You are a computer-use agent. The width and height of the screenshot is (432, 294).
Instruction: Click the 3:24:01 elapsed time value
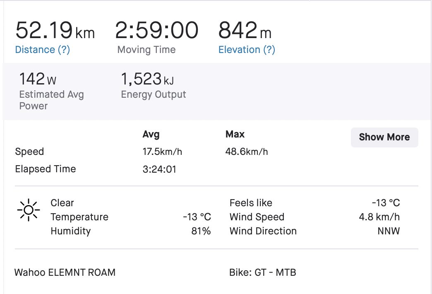159,169
